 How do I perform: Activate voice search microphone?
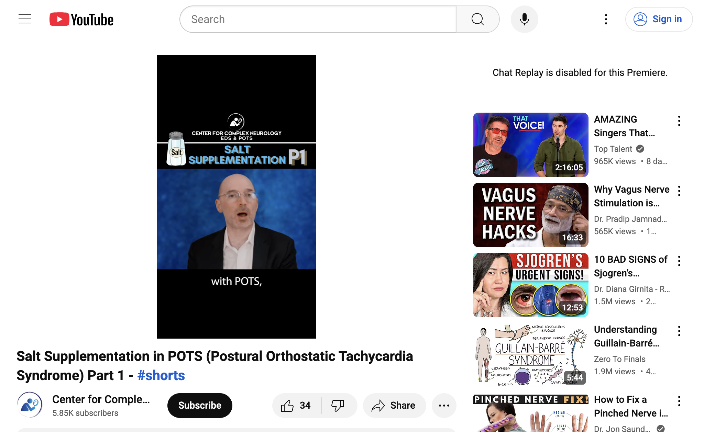click(524, 19)
